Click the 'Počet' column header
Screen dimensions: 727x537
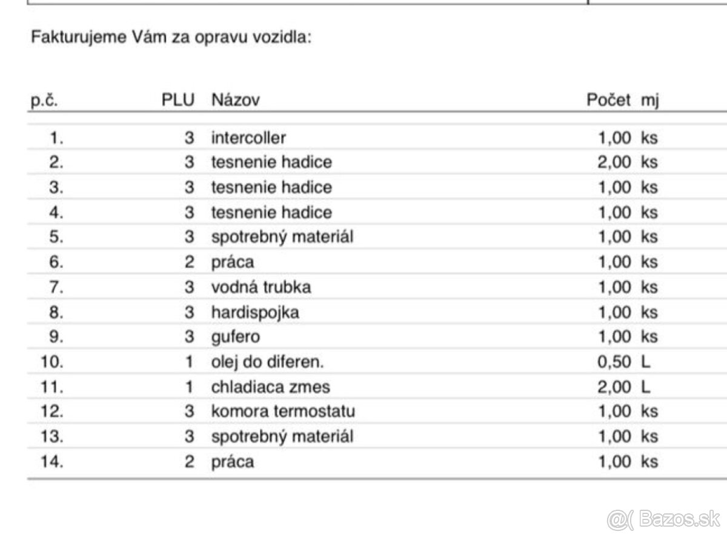[608, 100]
